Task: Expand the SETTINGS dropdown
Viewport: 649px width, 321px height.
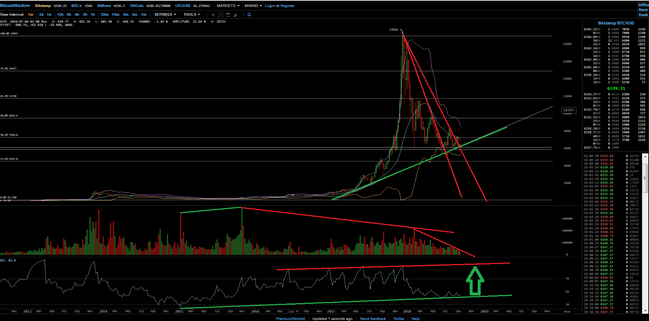Action: point(165,15)
